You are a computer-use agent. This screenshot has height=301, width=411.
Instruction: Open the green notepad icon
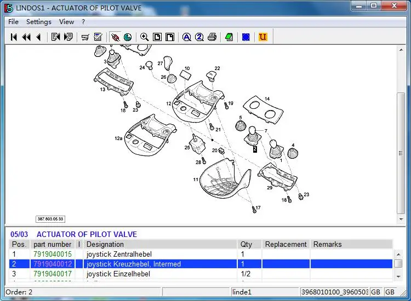[229, 37]
